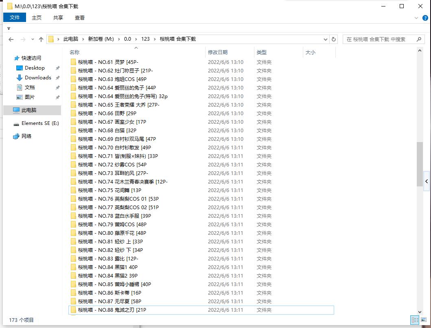Switch to details view layout

click(415, 320)
